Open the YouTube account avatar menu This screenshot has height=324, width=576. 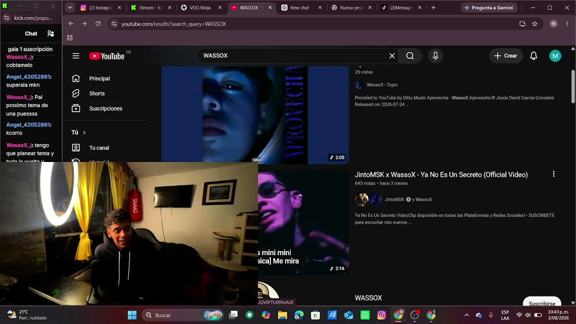(555, 56)
